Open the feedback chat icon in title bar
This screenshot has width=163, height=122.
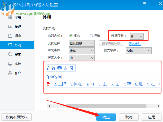point(145,3)
